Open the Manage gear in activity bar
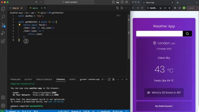The image size is (199, 112). point(3,105)
